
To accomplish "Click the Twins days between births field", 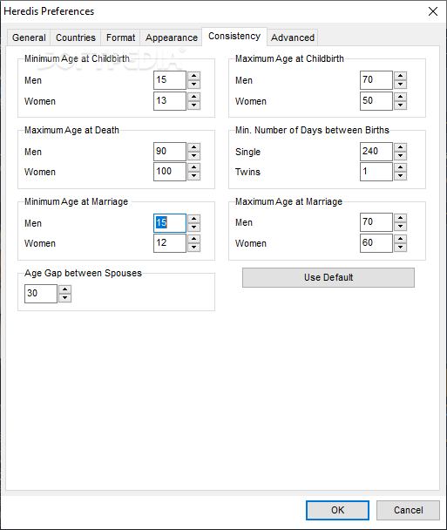I will [x=376, y=172].
